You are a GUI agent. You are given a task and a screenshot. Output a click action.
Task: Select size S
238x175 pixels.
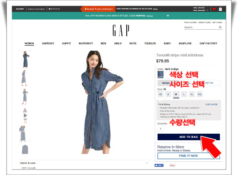pyautogui.click(x=168, y=94)
